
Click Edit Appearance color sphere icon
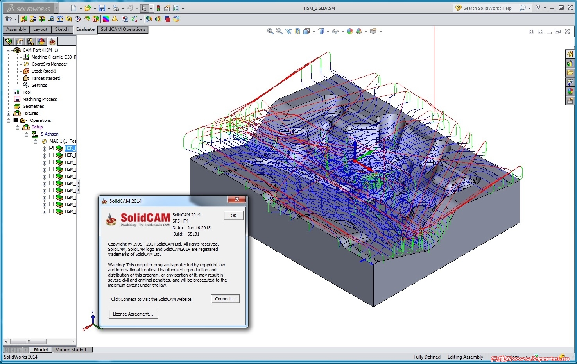tap(350, 31)
